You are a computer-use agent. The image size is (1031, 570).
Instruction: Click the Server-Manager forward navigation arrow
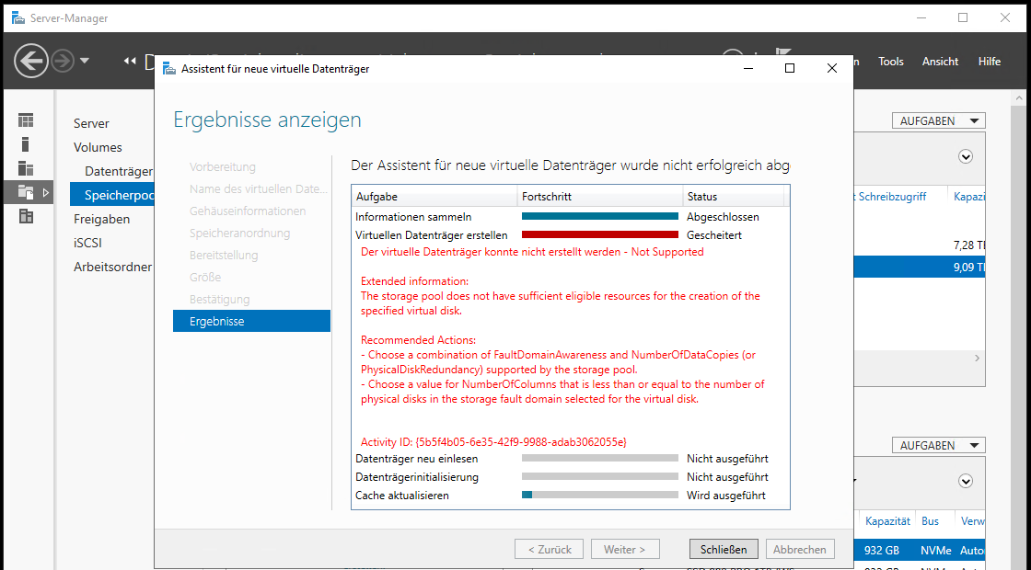(x=64, y=61)
